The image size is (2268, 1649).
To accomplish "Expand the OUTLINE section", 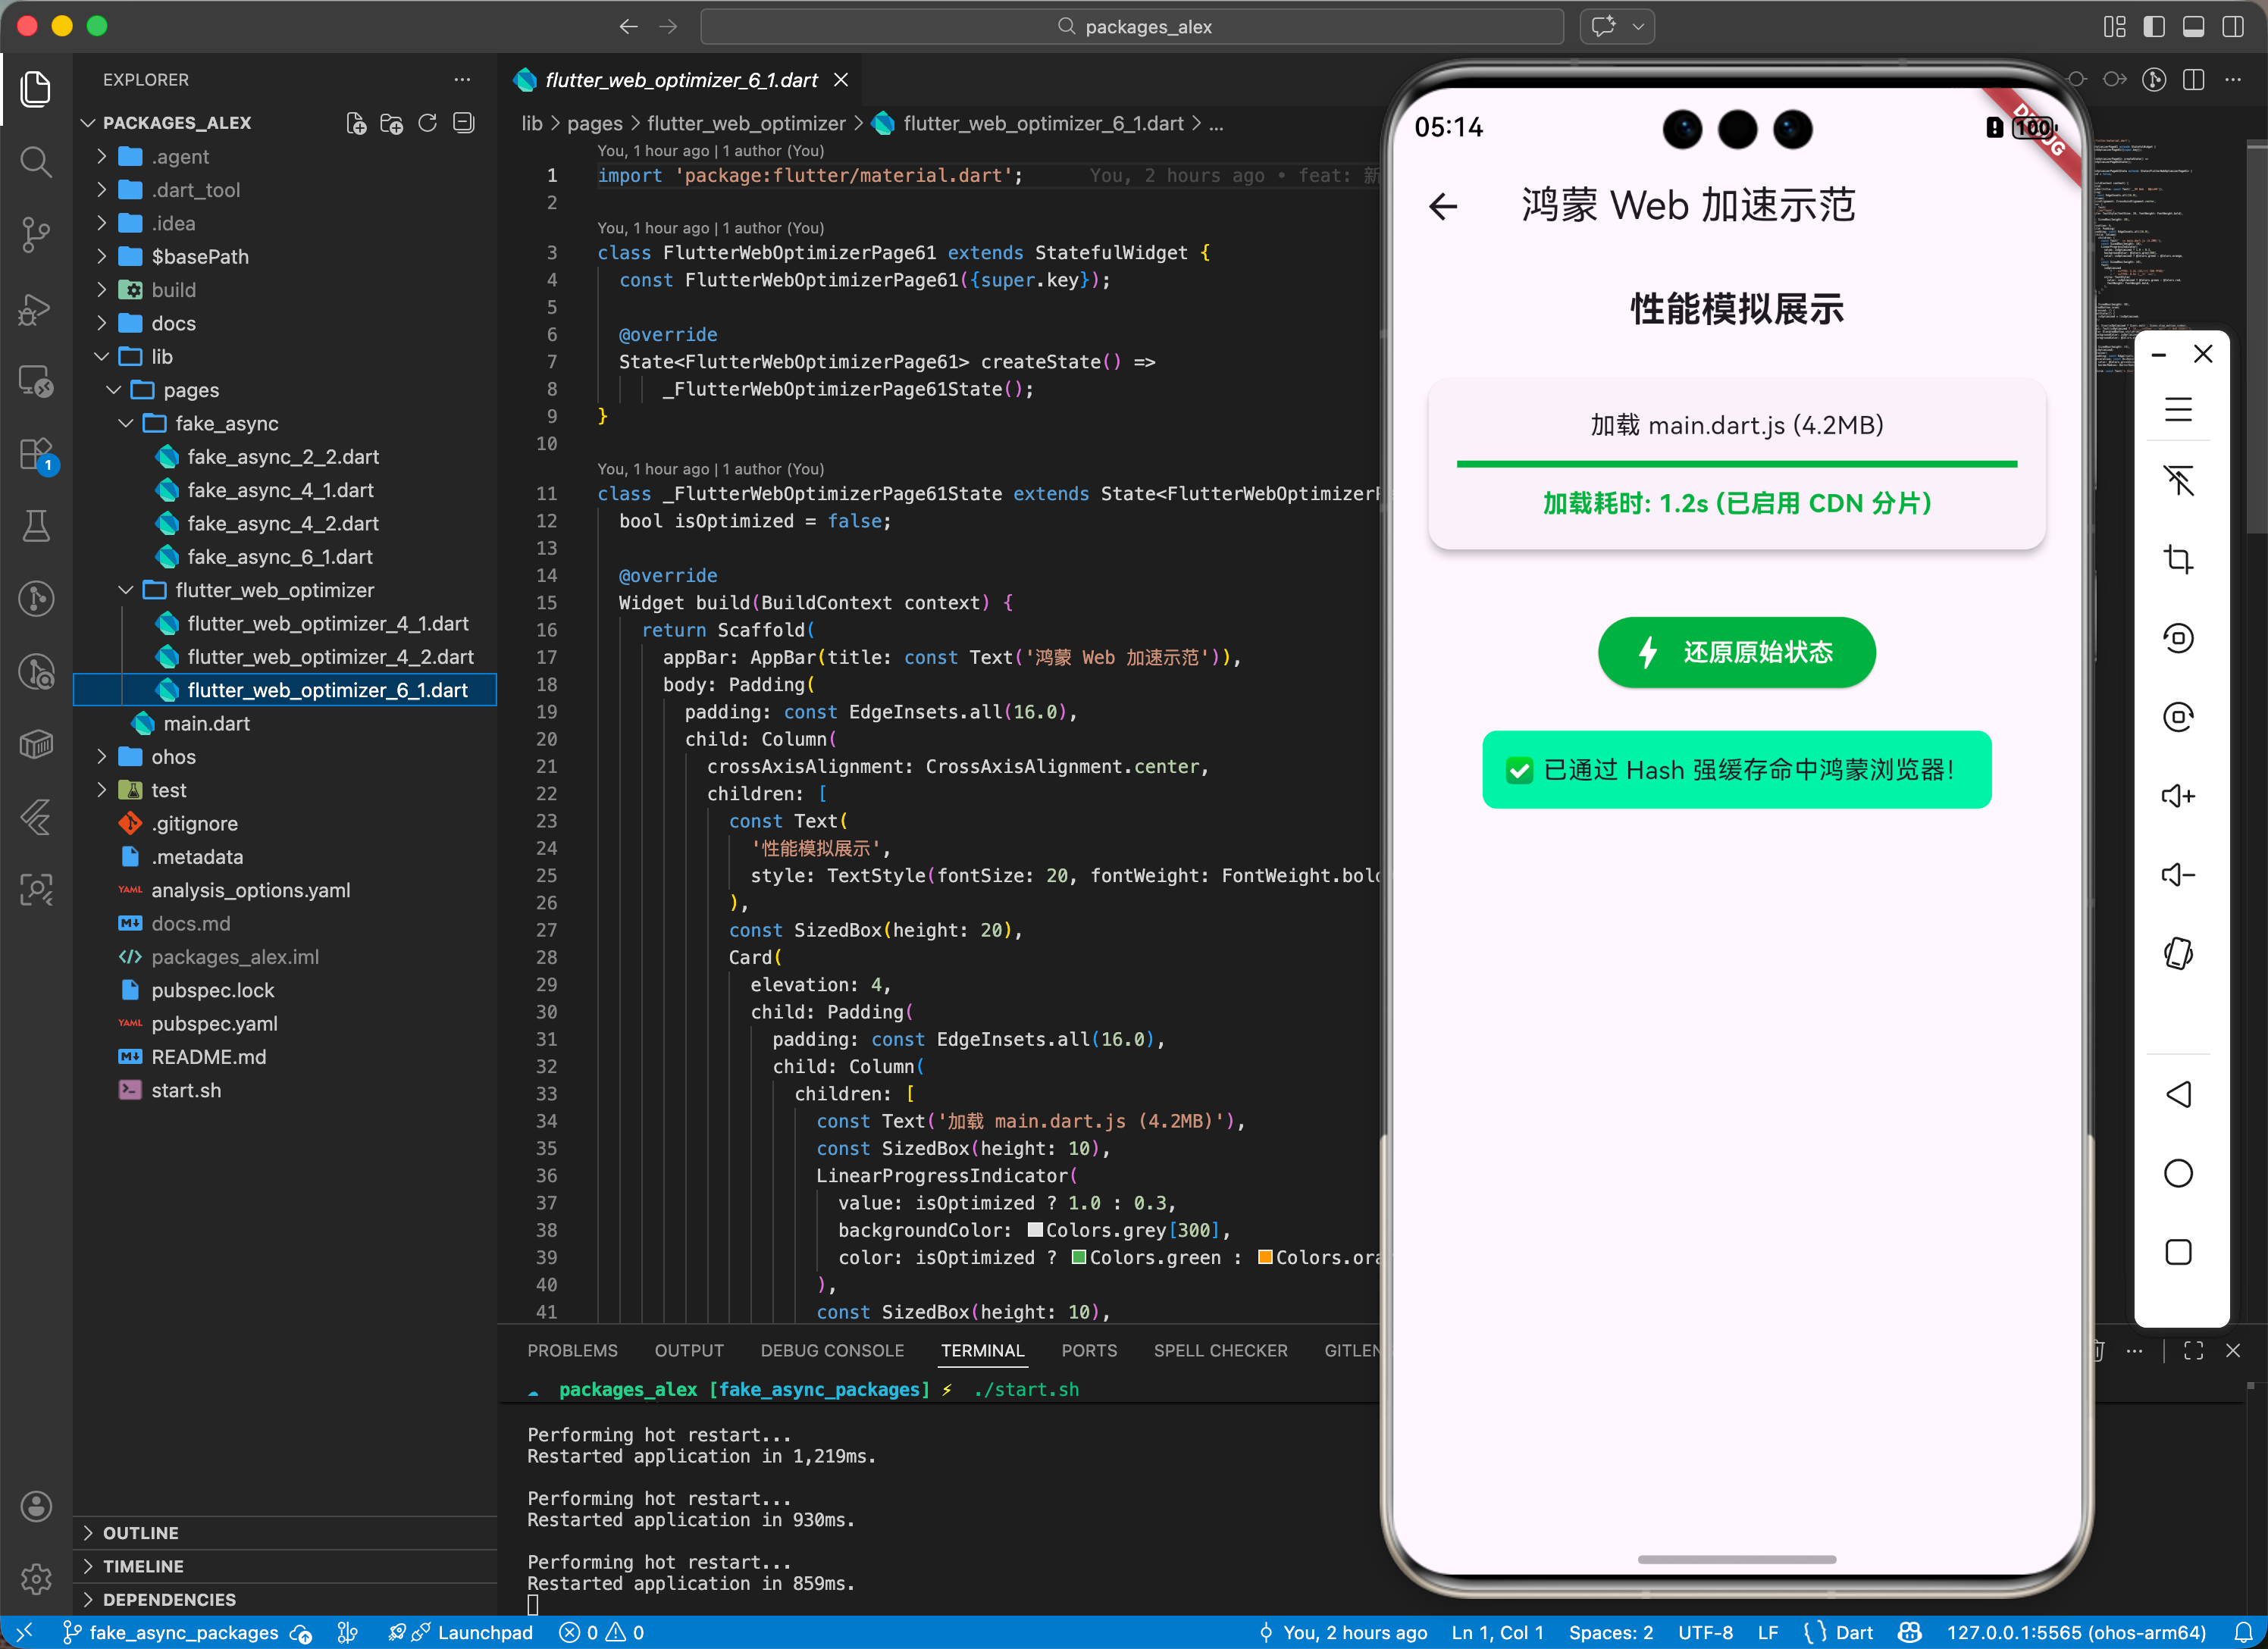I will (x=140, y=1532).
